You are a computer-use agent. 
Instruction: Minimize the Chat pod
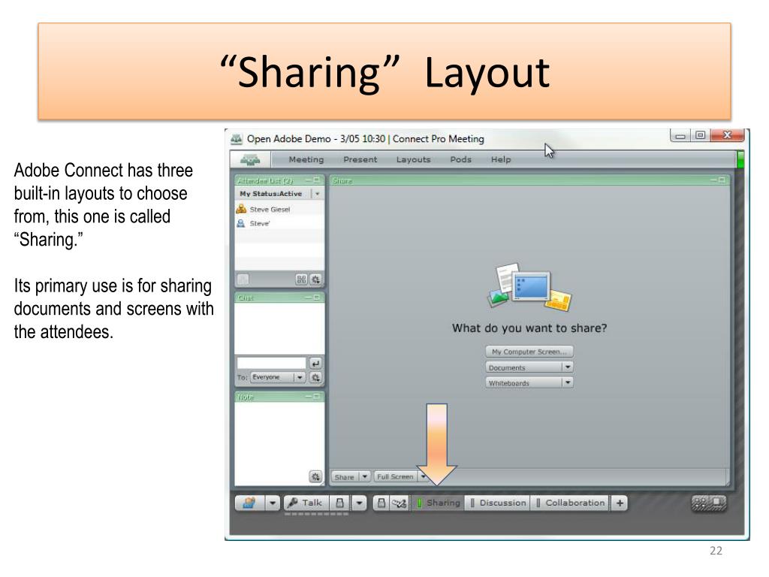tap(309, 298)
